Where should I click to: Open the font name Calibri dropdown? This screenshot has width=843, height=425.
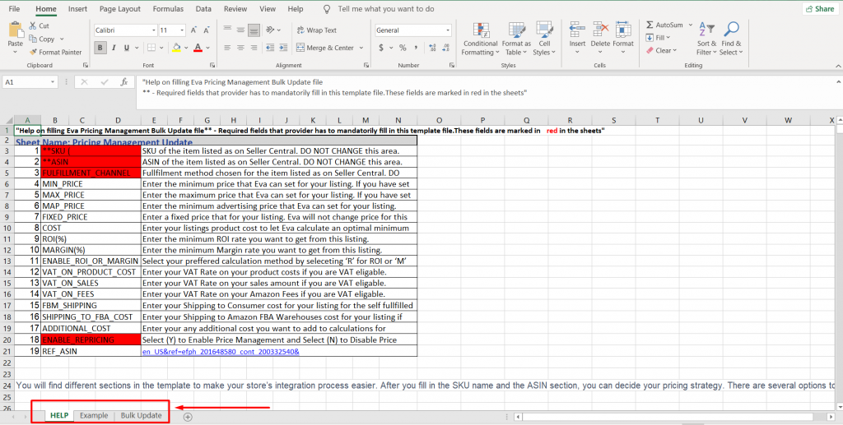[154, 30]
